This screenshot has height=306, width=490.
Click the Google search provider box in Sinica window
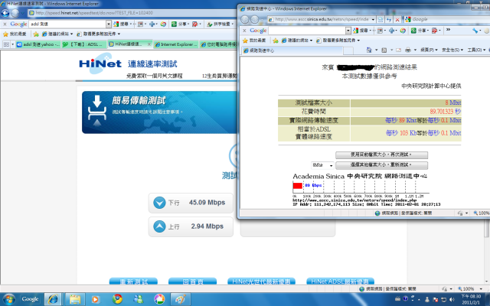pos(447,19)
